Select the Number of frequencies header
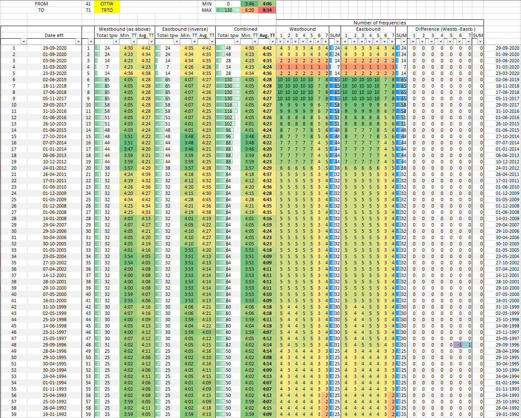 pos(380,23)
